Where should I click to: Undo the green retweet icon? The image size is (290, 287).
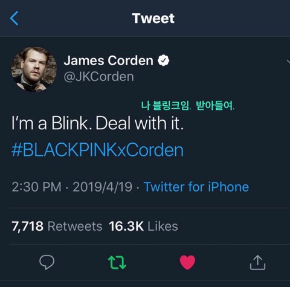click(x=117, y=262)
